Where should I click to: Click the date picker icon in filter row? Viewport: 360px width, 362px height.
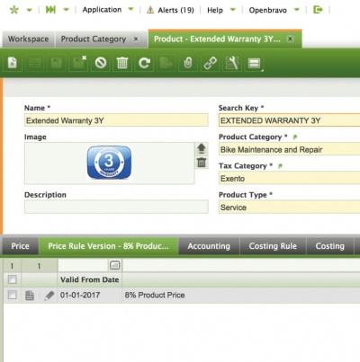point(114,265)
